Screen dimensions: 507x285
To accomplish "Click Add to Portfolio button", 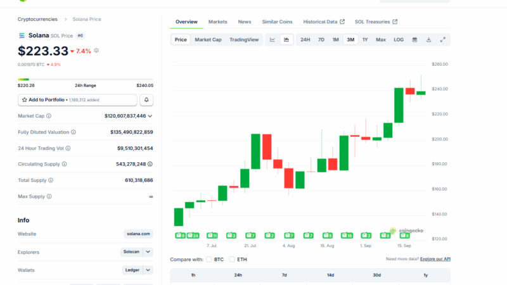I will pos(77,100).
